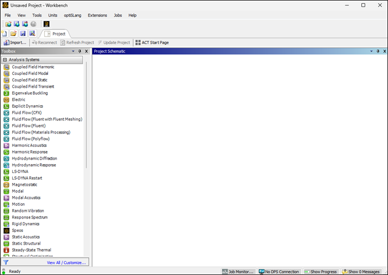Click the New project icon
This screenshot has height=275, width=388.
pyautogui.click(x=4, y=33)
